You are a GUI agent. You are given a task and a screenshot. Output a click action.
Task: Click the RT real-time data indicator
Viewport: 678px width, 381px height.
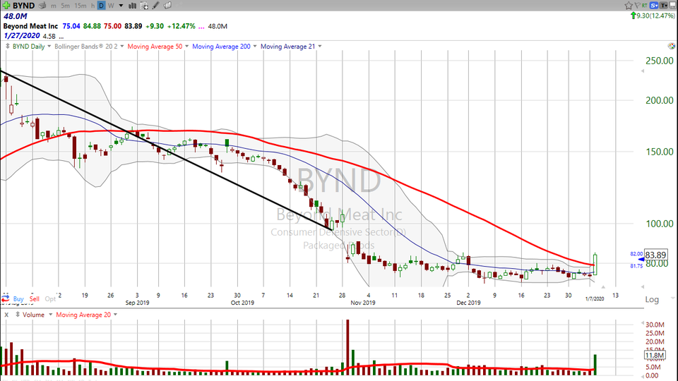pyautogui.click(x=644, y=5)
